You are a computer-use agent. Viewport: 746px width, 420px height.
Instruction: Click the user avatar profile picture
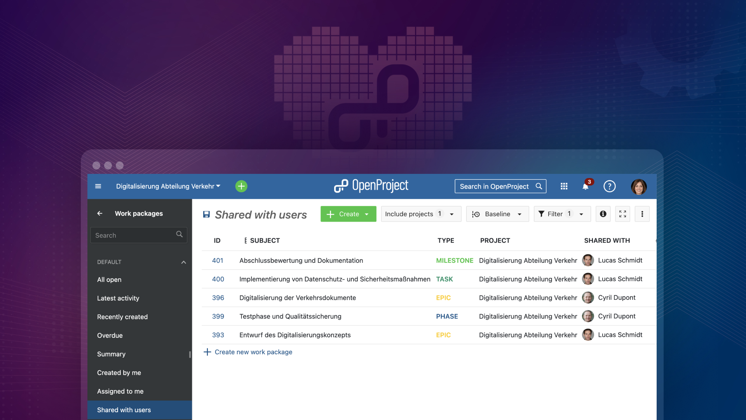click(x=640, y=186)
